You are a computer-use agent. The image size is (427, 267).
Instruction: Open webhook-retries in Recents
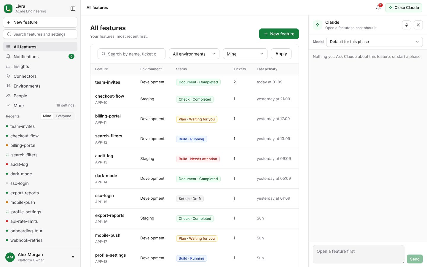[x=40, y=240]
